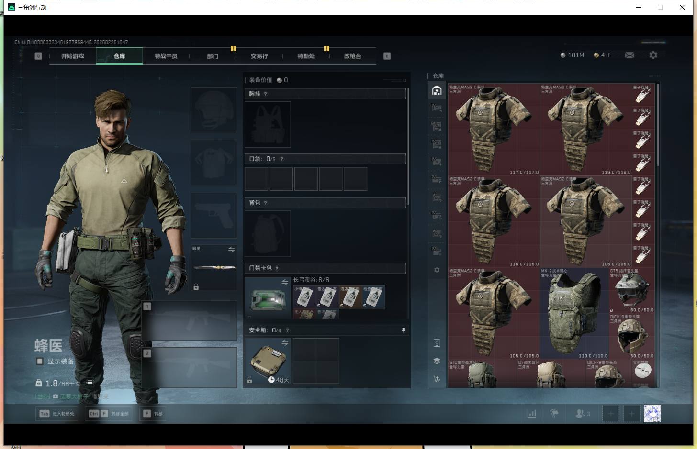Select the D7战术背包 backpack item
This screenshot has width=697, height=449.
(551, 373)
